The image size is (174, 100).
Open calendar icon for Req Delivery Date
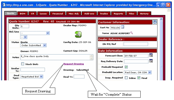(151, 61)
